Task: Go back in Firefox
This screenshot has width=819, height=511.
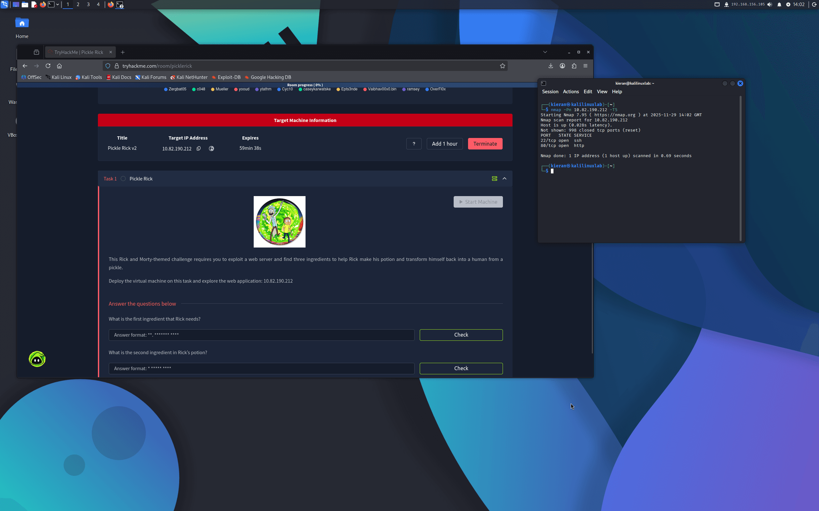Action: click(25, 66)
